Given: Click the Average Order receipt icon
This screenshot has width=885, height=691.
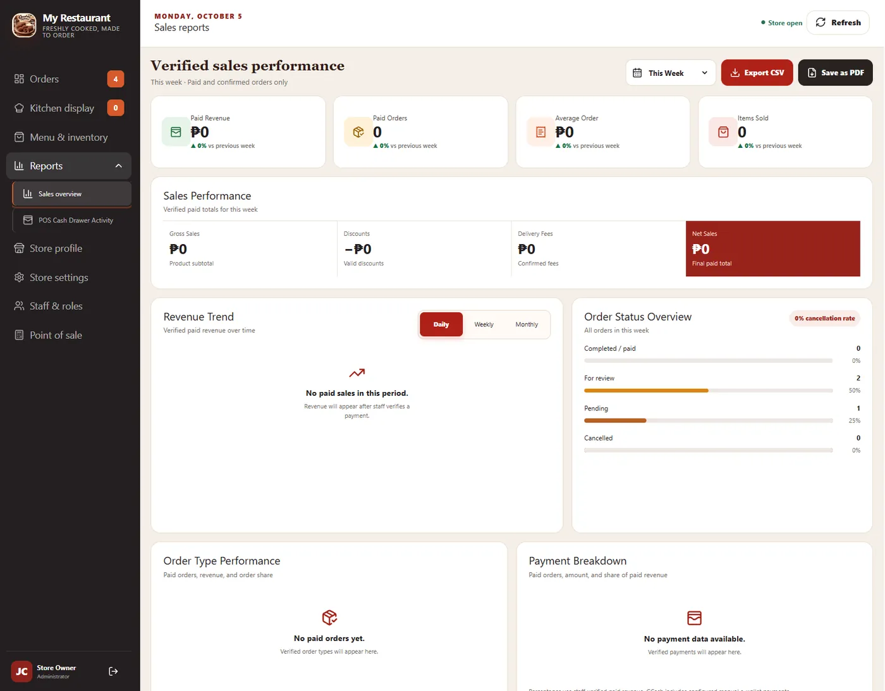Looking at the screenshot, I should point(540,132).
